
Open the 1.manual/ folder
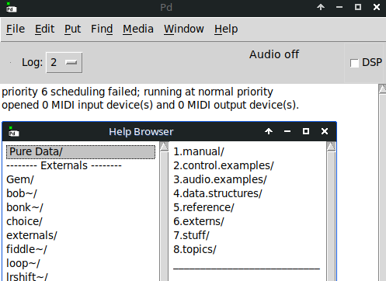click(199, 151)
